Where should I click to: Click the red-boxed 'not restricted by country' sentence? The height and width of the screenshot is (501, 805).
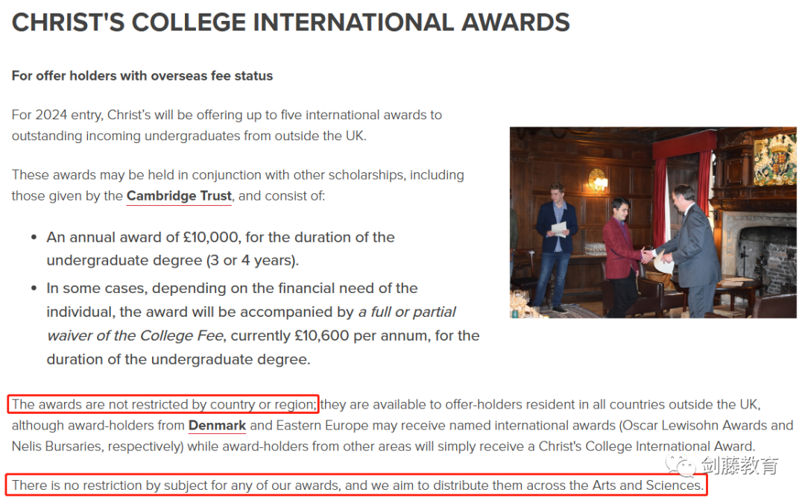(x=163, y=405)
